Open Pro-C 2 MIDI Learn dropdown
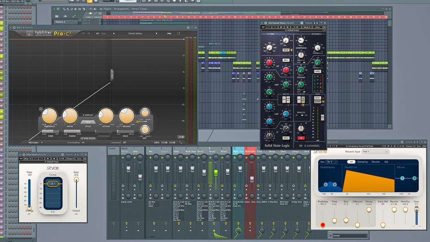 [35, 143]
